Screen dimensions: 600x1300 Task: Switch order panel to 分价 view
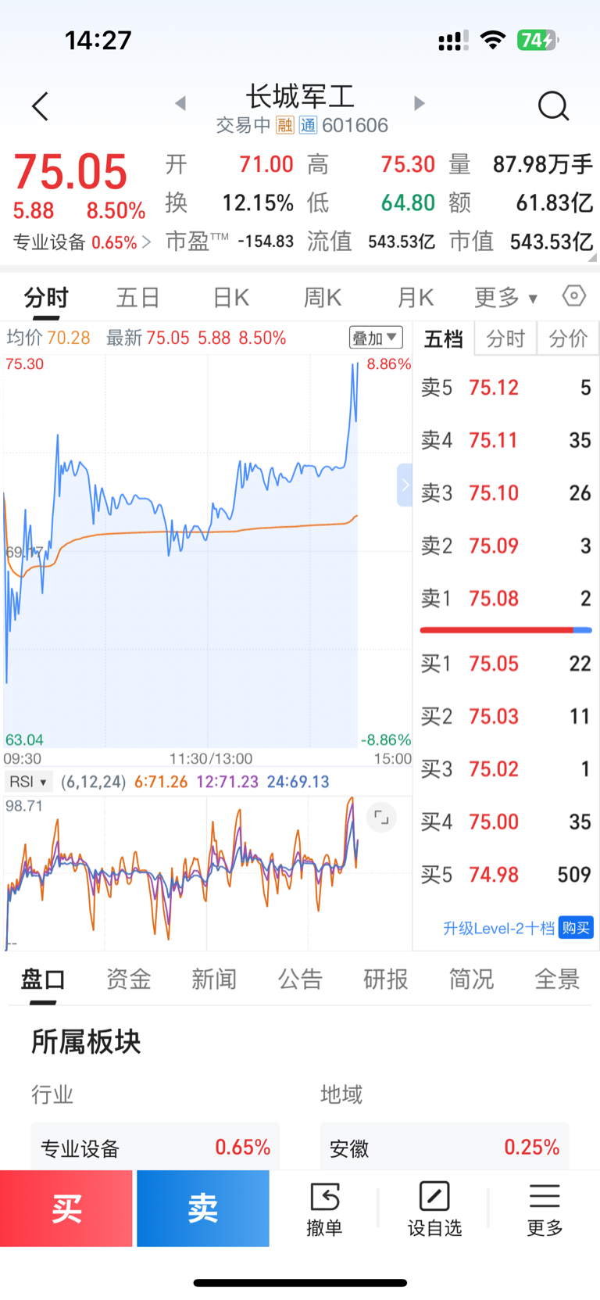coord(568,338)
